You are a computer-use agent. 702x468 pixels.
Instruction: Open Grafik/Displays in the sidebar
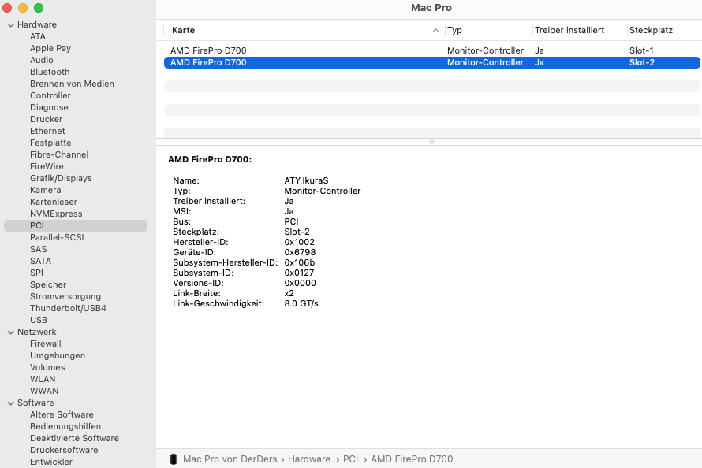61,178
